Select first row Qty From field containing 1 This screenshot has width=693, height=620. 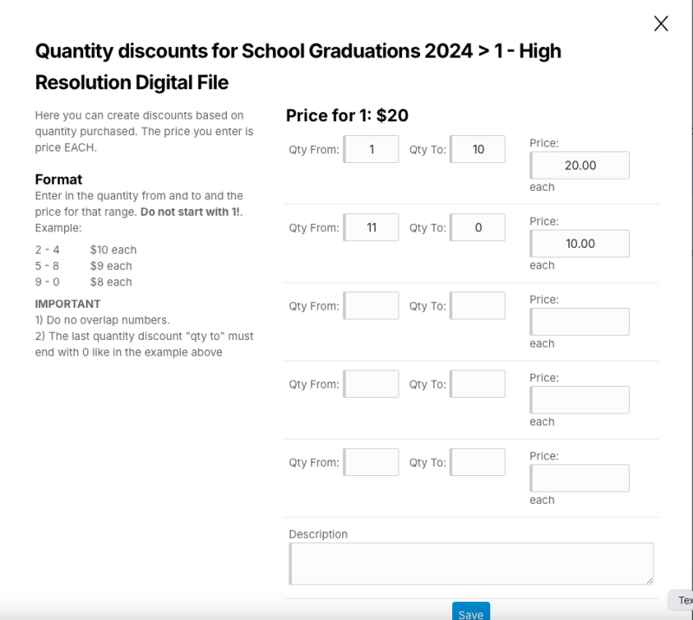(x=372, y=149)
